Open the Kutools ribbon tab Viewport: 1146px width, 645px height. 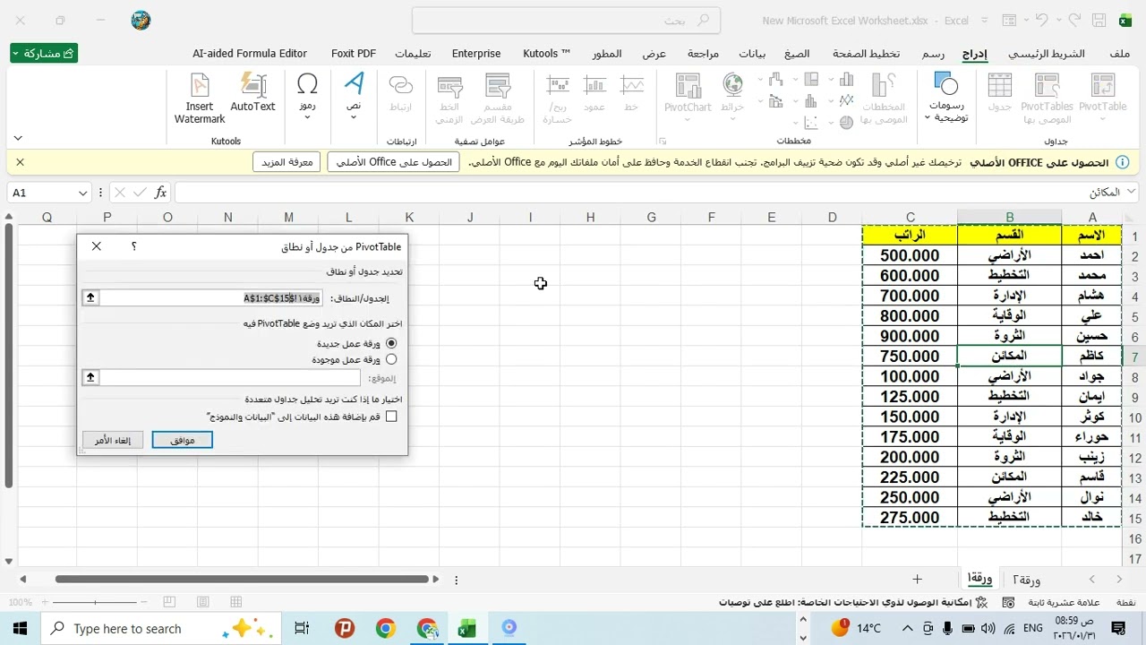[x=546, y=54]
